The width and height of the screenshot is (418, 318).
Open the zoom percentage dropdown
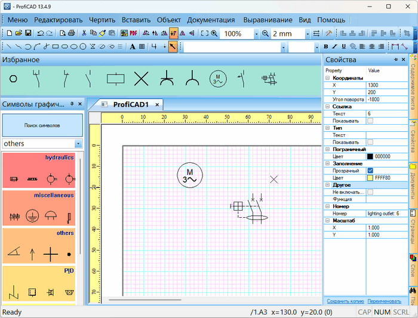257,34
